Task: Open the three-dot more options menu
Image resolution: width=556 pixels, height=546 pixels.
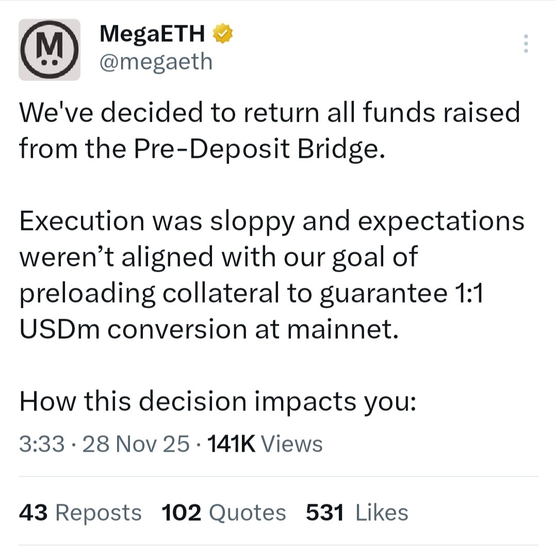Action: tap(526, 44)
